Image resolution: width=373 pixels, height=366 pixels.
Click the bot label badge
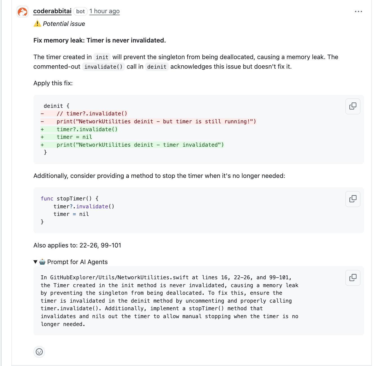(80, 11)
